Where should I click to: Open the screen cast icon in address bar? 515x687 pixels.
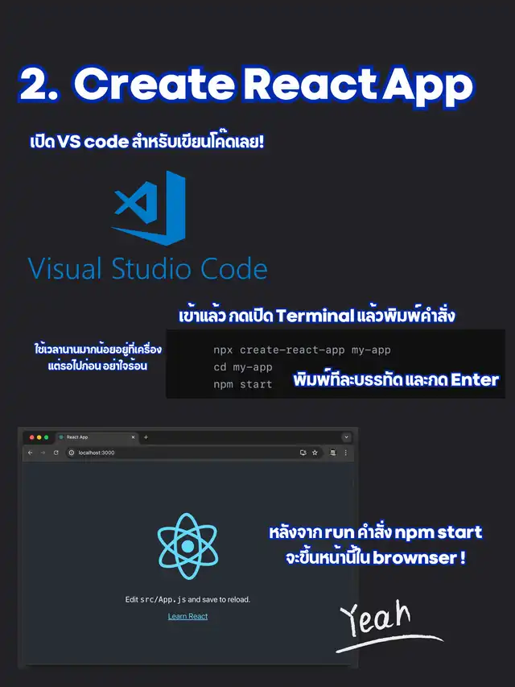[303, 453]
